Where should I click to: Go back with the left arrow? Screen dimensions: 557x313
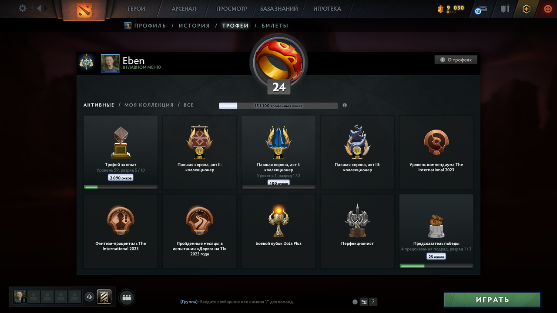point(39,8)
